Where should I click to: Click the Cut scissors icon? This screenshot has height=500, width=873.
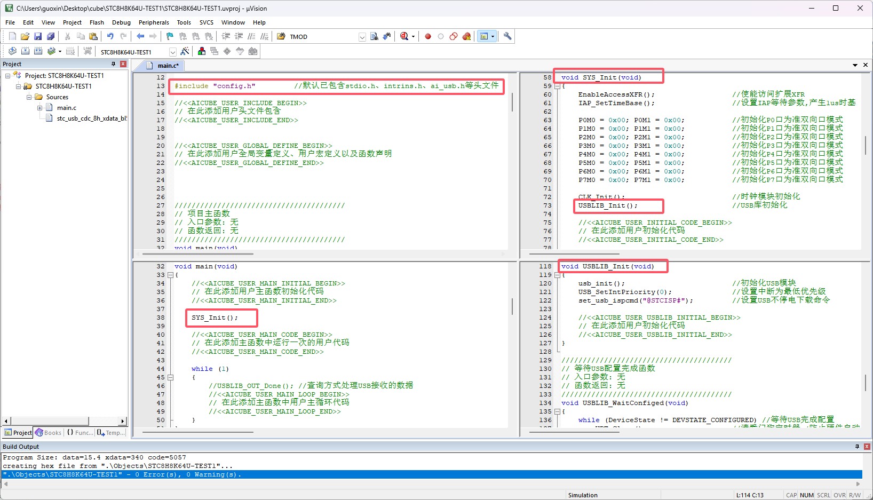[x=68, y=36]
